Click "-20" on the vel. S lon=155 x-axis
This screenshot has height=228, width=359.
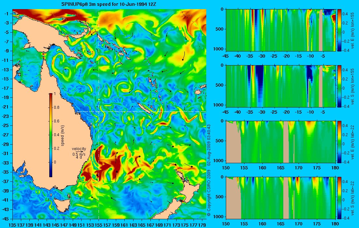pos(286,112)
